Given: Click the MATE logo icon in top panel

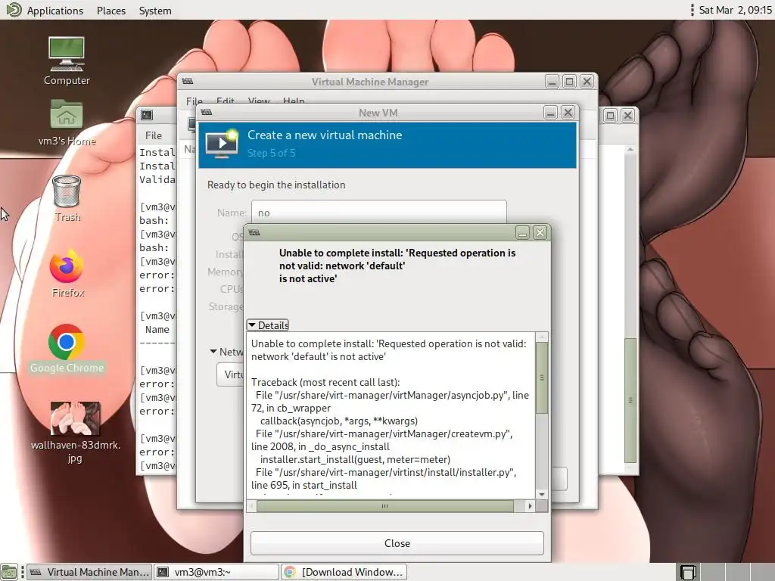Looking at the screenshot, I should [14, 10].
